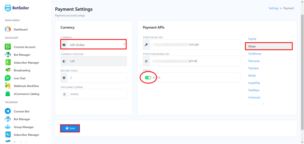Select PayPal payment API

coord(252,39)
